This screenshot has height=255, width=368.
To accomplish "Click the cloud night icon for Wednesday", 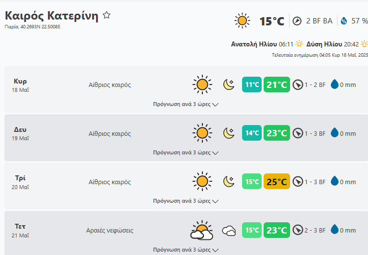I will tap(229, 231).
